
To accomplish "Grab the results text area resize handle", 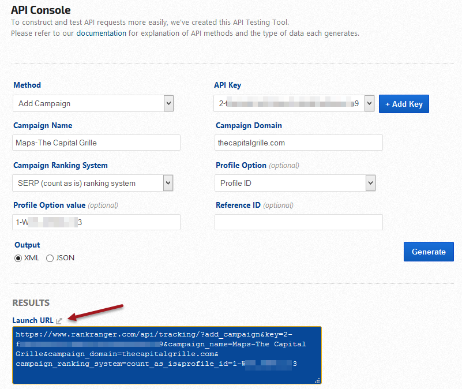I will (x=317, y=380).
